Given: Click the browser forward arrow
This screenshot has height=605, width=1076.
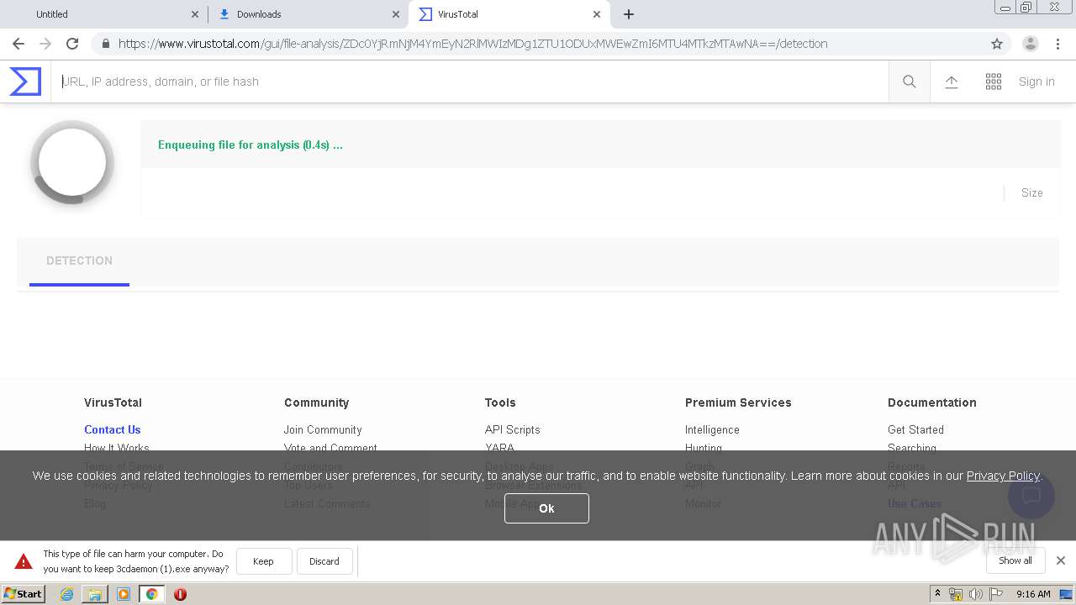Looking at the screenshot, I should tap(45, 44).
